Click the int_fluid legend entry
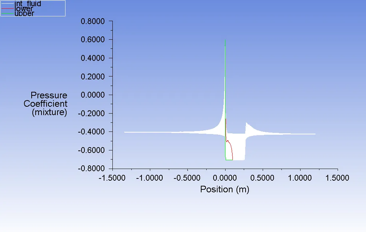 [x=28, y=4]
